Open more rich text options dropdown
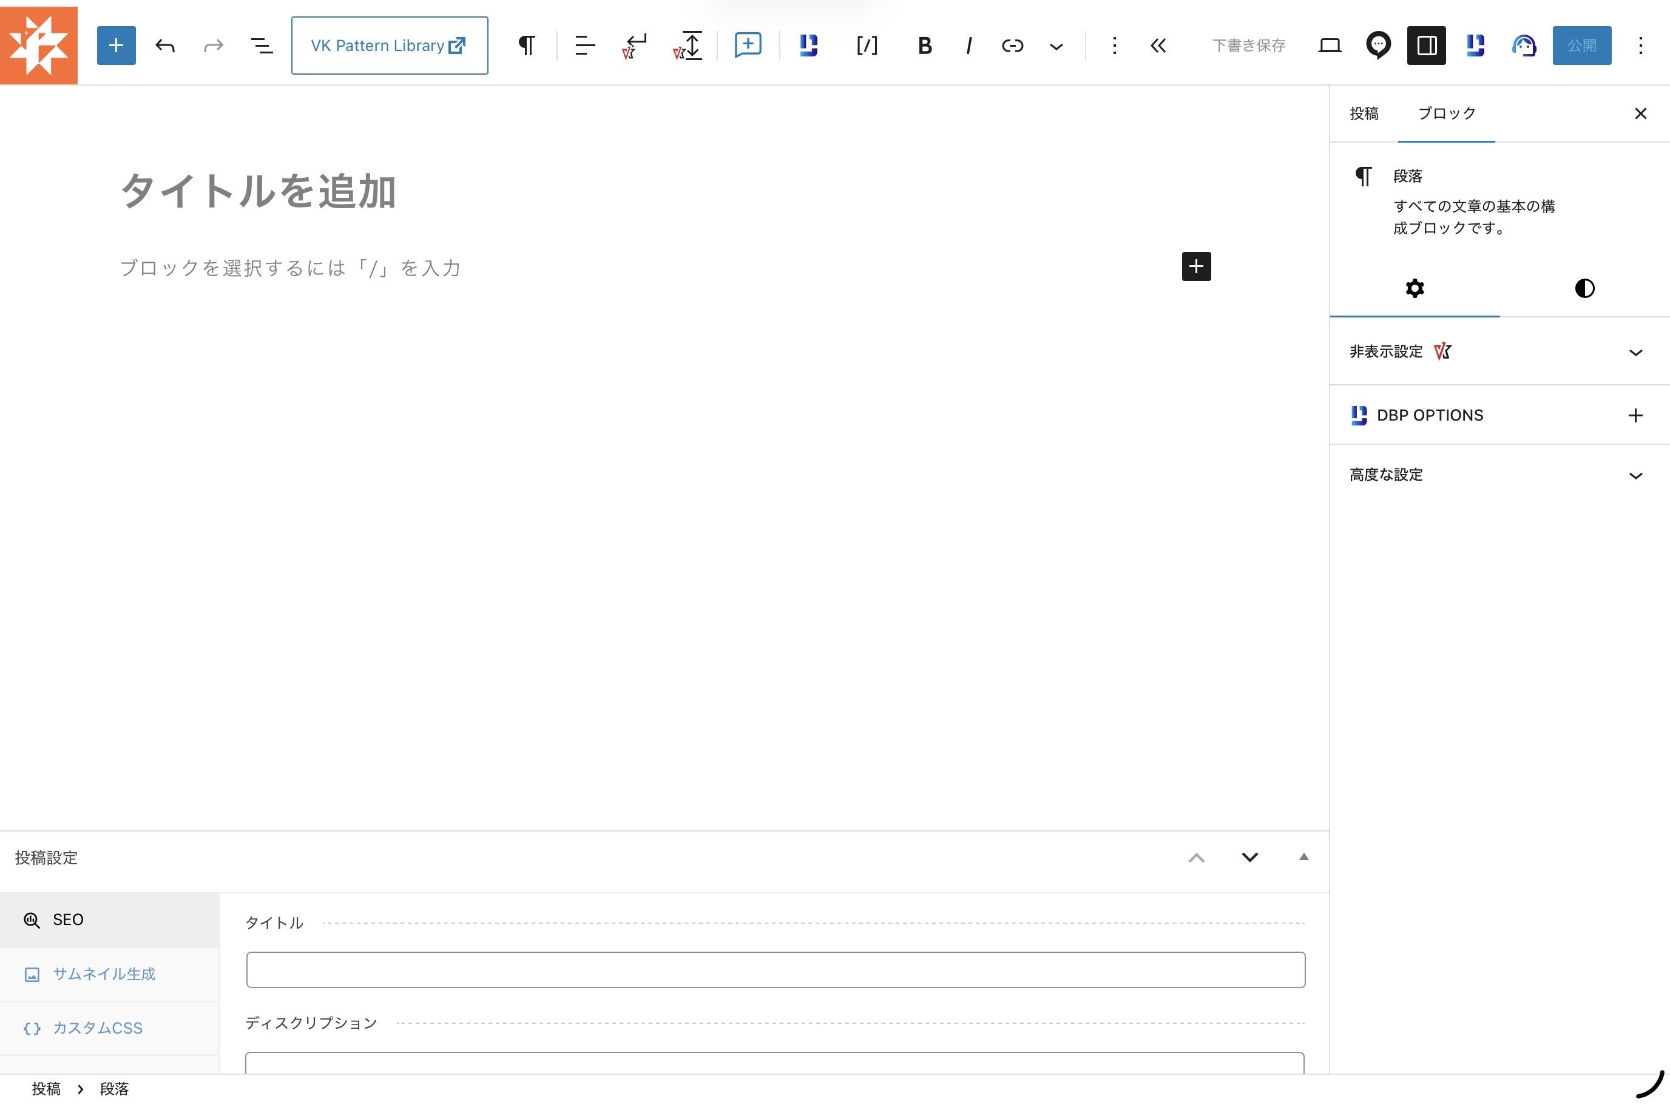This screenshot has height=1104, width=1670. pos(1056,46)
